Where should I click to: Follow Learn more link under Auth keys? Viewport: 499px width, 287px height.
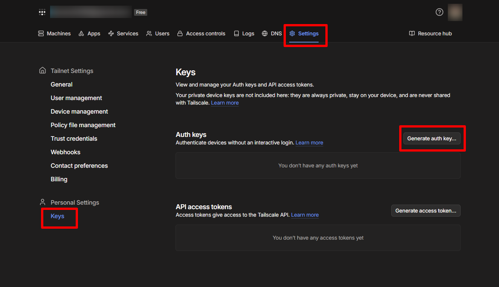pyautogui.click(x=309, y=143)
